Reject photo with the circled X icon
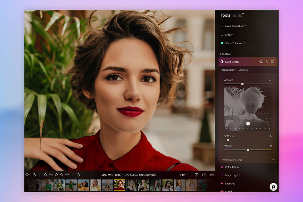Image resolution: width=303 pixels, height=202 pixels. (x=34, y=175)
